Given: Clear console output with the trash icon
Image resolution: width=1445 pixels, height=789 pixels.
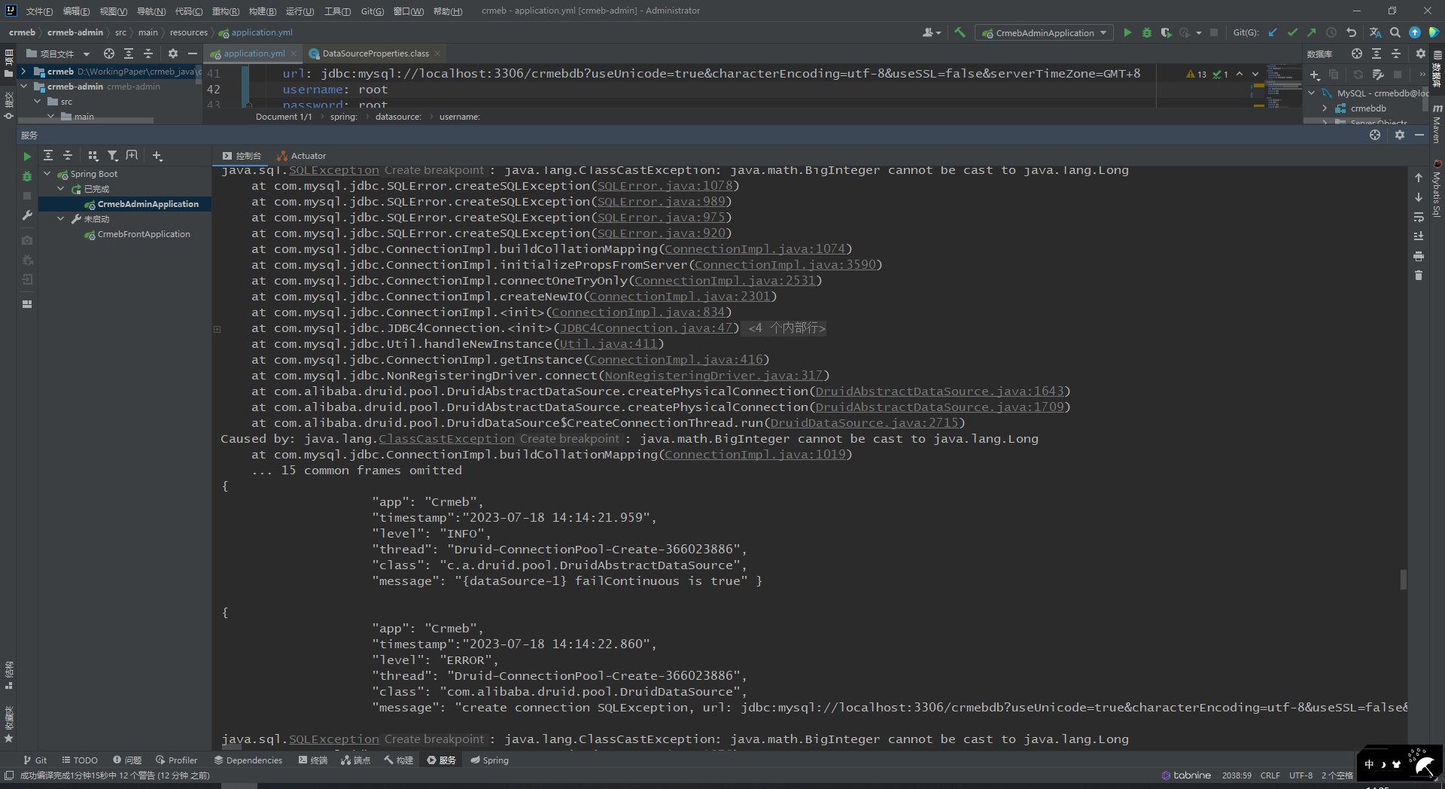Looking at the screenshot, I should click(1419, 276).
